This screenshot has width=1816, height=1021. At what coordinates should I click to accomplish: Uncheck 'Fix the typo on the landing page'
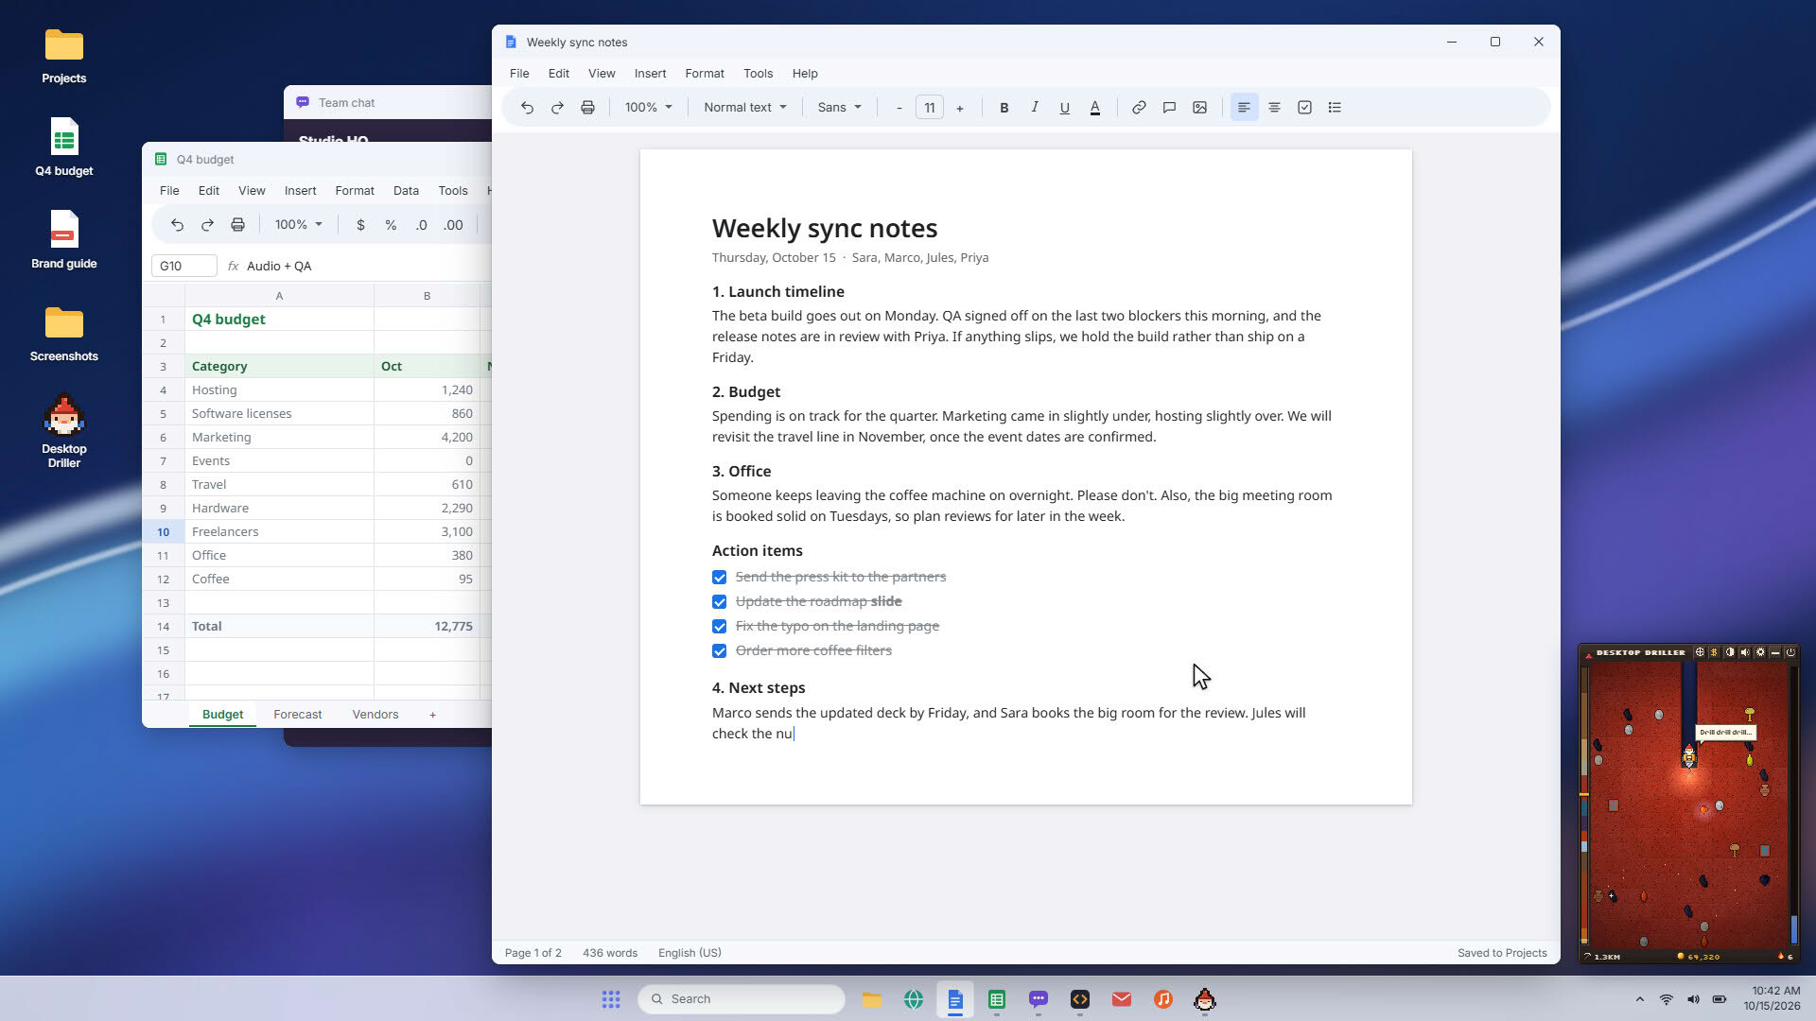[x=719, y=627]
